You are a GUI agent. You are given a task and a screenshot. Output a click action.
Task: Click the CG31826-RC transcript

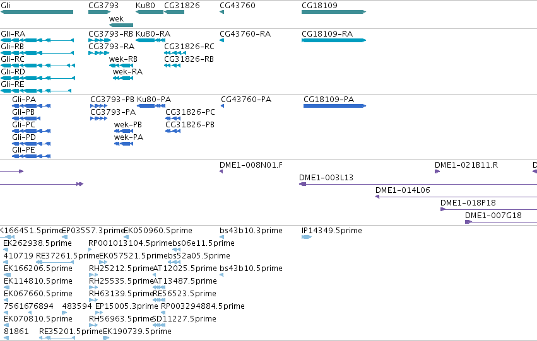coord(175,53)
